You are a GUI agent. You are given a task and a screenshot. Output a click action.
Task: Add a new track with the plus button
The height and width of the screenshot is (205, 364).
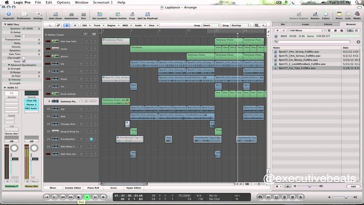click(85, 34)
